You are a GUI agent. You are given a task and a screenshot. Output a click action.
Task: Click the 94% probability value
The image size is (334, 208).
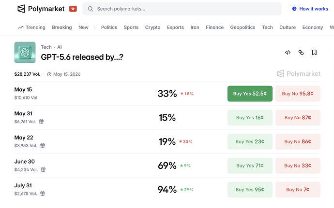tap(167, 190)
